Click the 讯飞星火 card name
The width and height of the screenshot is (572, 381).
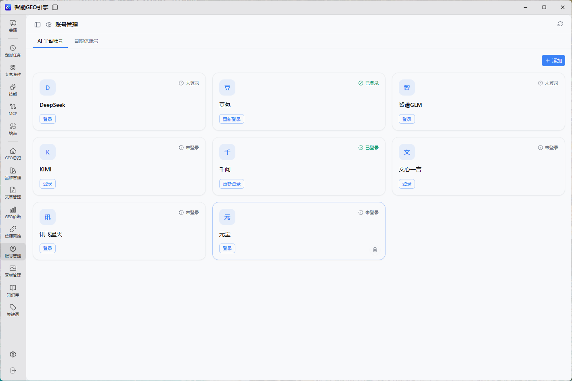click(x=51, y=234)
